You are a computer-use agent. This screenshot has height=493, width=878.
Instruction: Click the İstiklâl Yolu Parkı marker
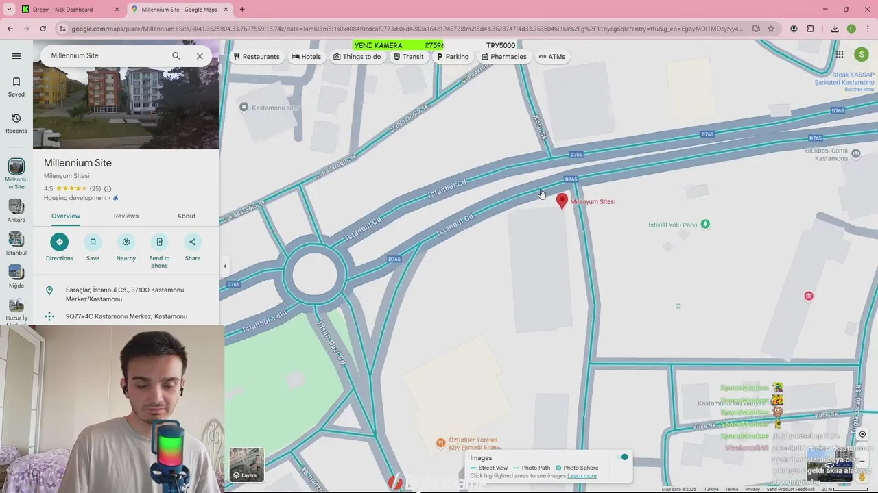[705, 224]
